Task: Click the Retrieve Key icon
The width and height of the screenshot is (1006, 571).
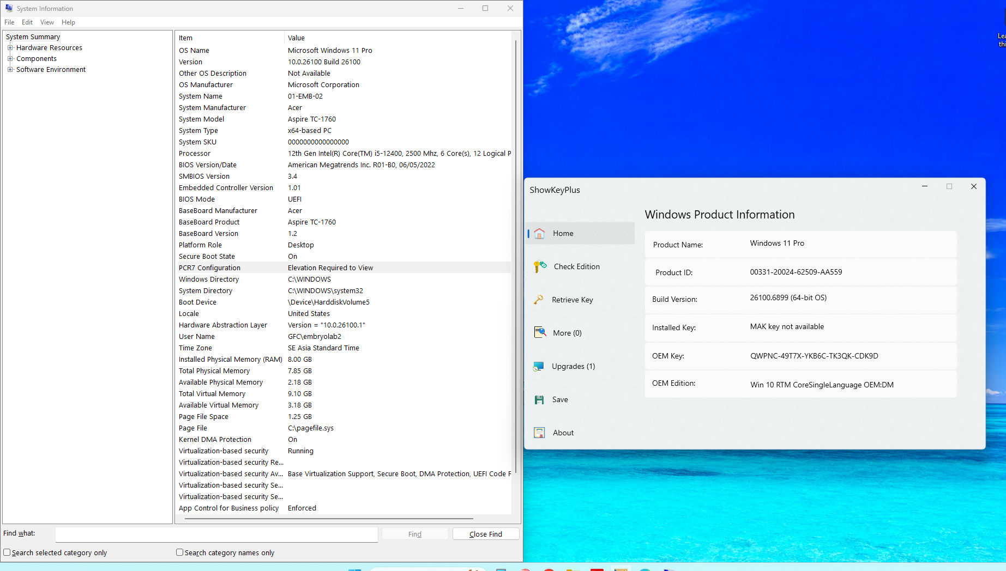Action: (x=539, y=300)
